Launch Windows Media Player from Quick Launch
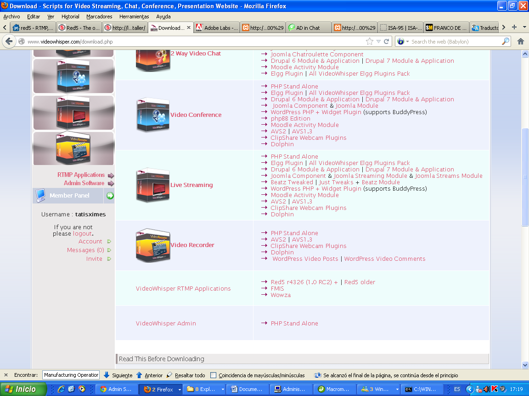Image resolution: width=529 pixels, height=396 pixels. point(82,389)
